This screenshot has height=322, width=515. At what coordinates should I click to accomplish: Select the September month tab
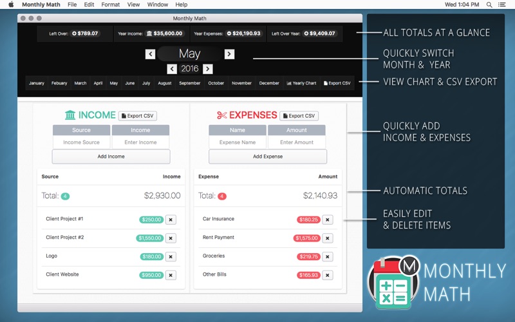click(x=189, y=83)
